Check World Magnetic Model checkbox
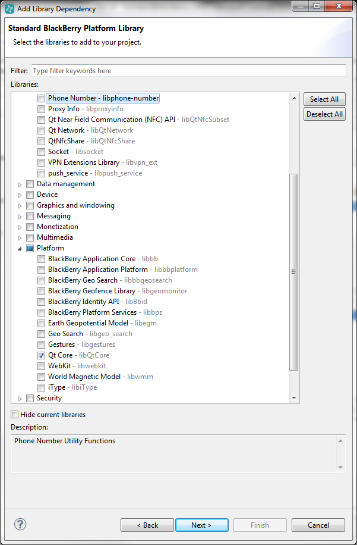The height and width of the screenshot is (545, 357). tap(42, 377)
